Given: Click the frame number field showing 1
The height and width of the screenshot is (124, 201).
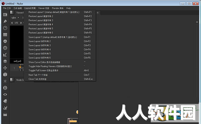Looking at the screenshot, I should [14, 68].
